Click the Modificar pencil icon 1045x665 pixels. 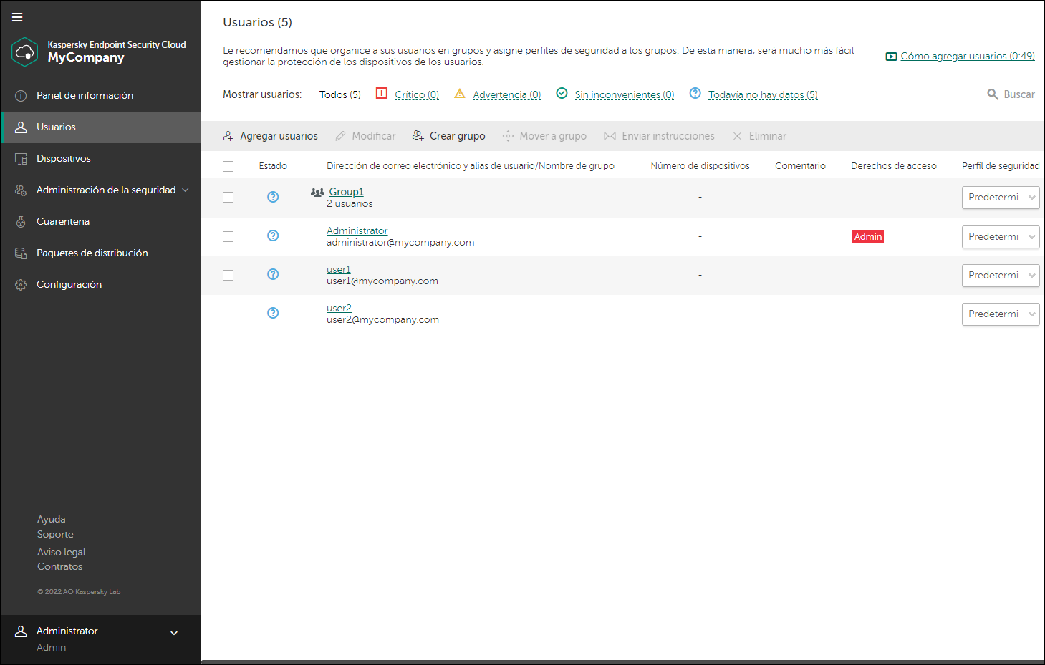(340, 136)
